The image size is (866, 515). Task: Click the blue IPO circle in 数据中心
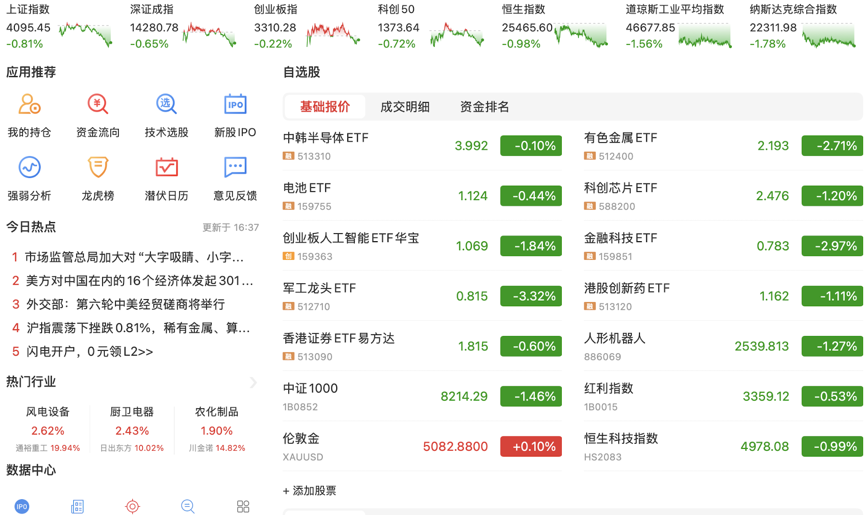click(x=22, y=506)
